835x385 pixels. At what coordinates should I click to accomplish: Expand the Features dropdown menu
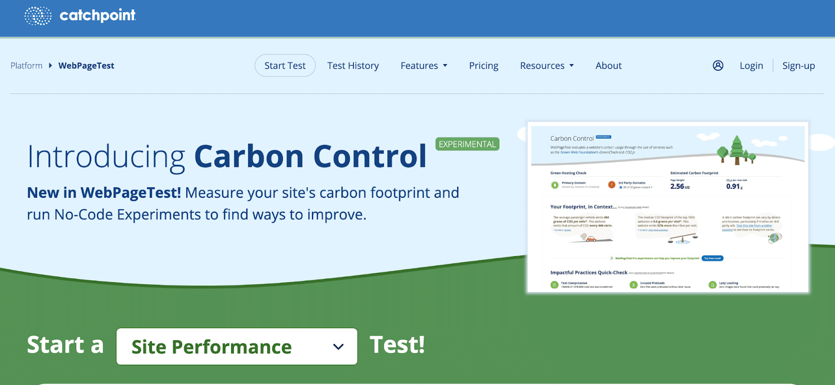coord(424,66)
